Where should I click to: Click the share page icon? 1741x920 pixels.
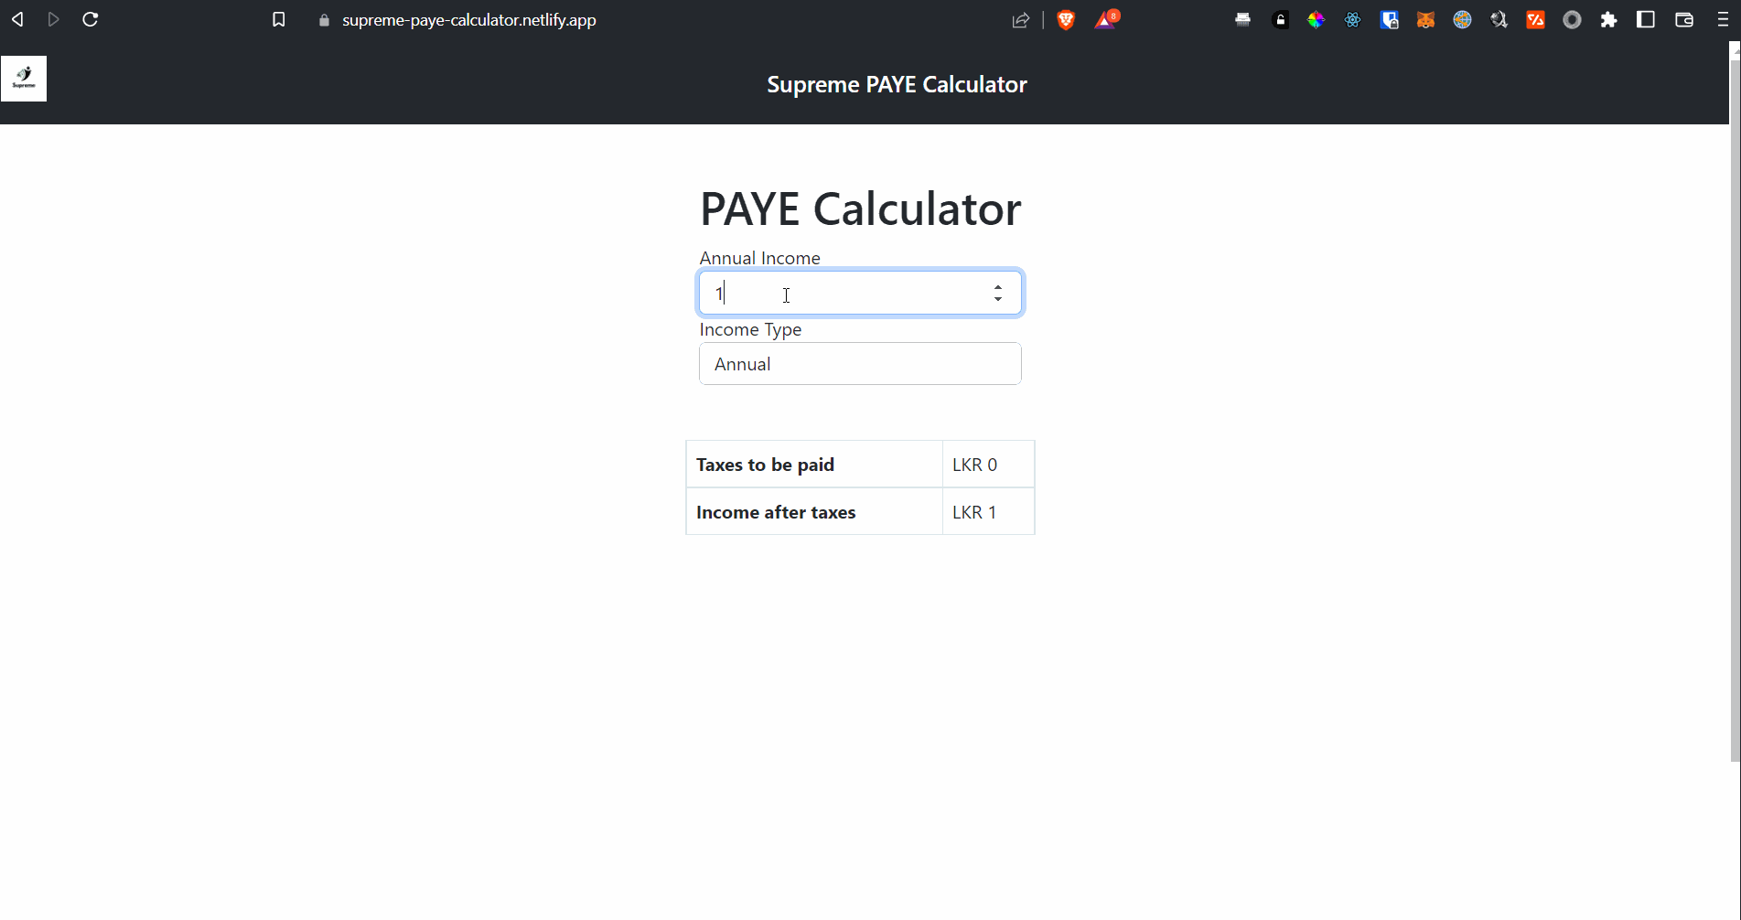[x=1021, y=20]
